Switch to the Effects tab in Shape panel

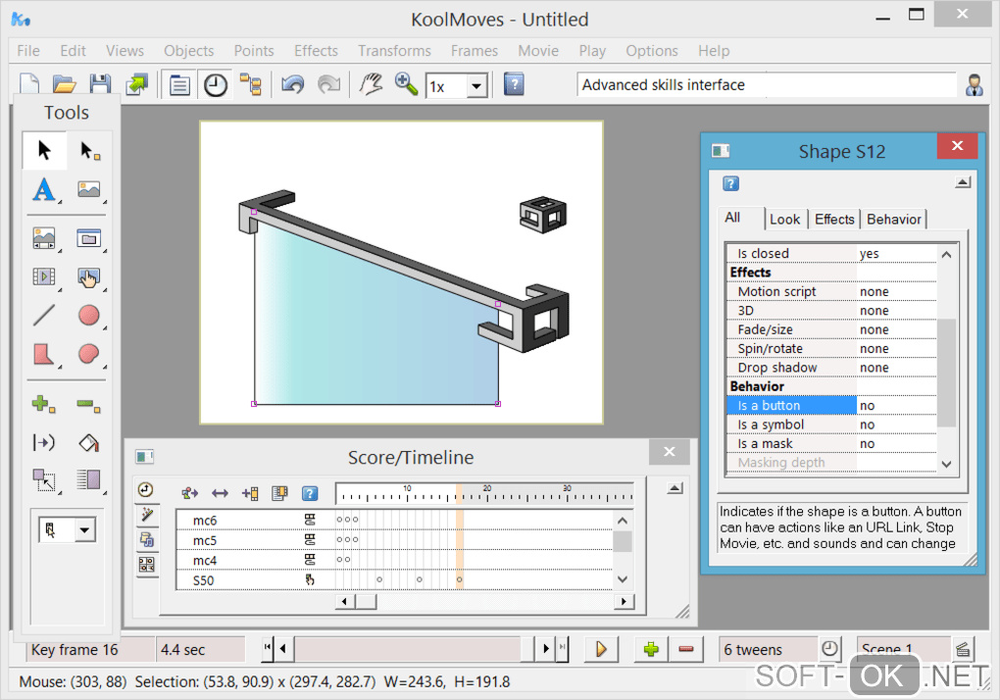pos(834,220)
